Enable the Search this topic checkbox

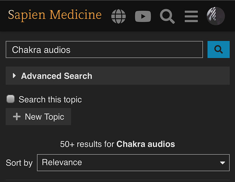pyautogui.click(x=11, y=99)
